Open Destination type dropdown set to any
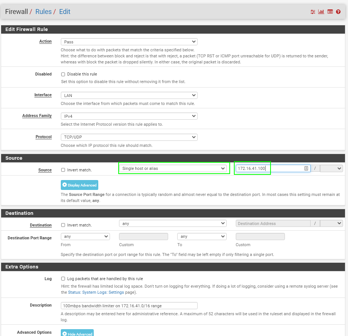The width and height of the screenshot is (348, 336). [173, 223]
